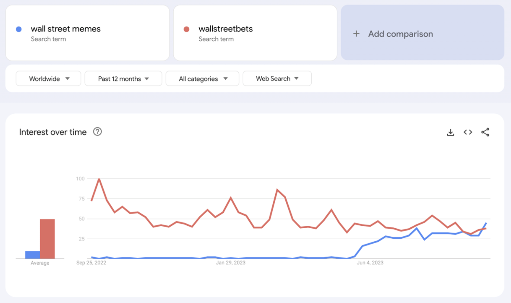Click the embed code icon
Image resolution: width=511 pixels, height=303 pixels.
pos(467,132)
